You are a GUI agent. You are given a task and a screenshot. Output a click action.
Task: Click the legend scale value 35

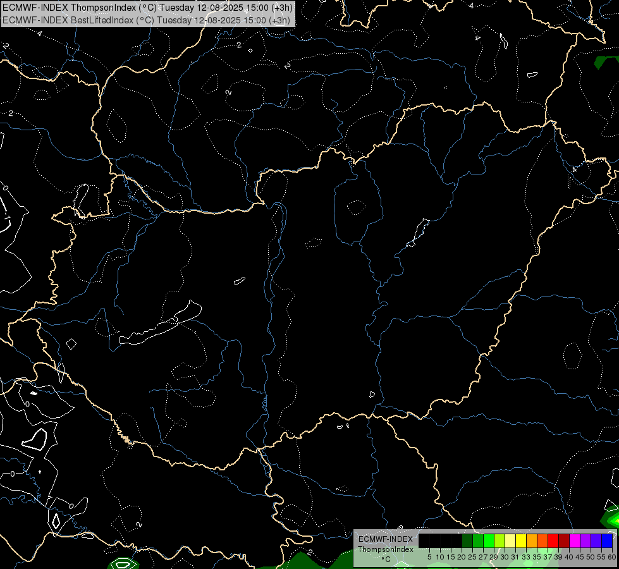pyautogui.click(x=537, y=557)
